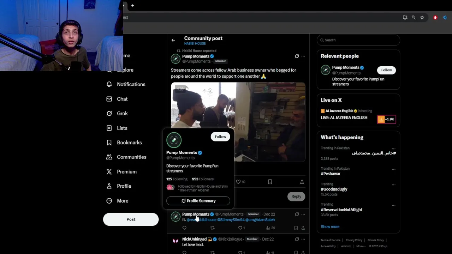Open three-dot menu on NickUnhinged comment
Image resolution: width=452 pixels, height=254 pixels.
click(x=303, y=239)
